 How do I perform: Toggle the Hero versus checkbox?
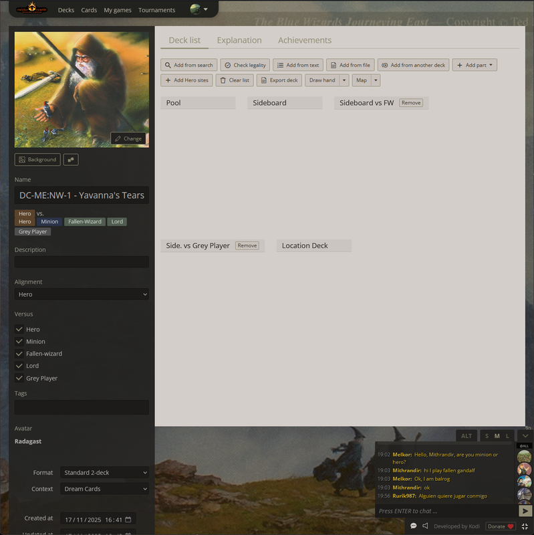click(x=19, y=329)
